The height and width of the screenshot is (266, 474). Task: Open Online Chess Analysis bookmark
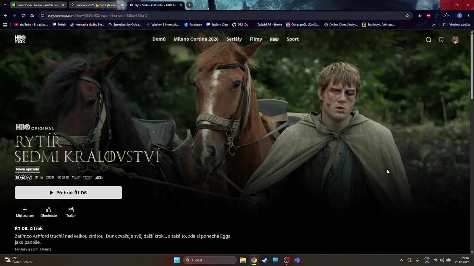[341, 25]
